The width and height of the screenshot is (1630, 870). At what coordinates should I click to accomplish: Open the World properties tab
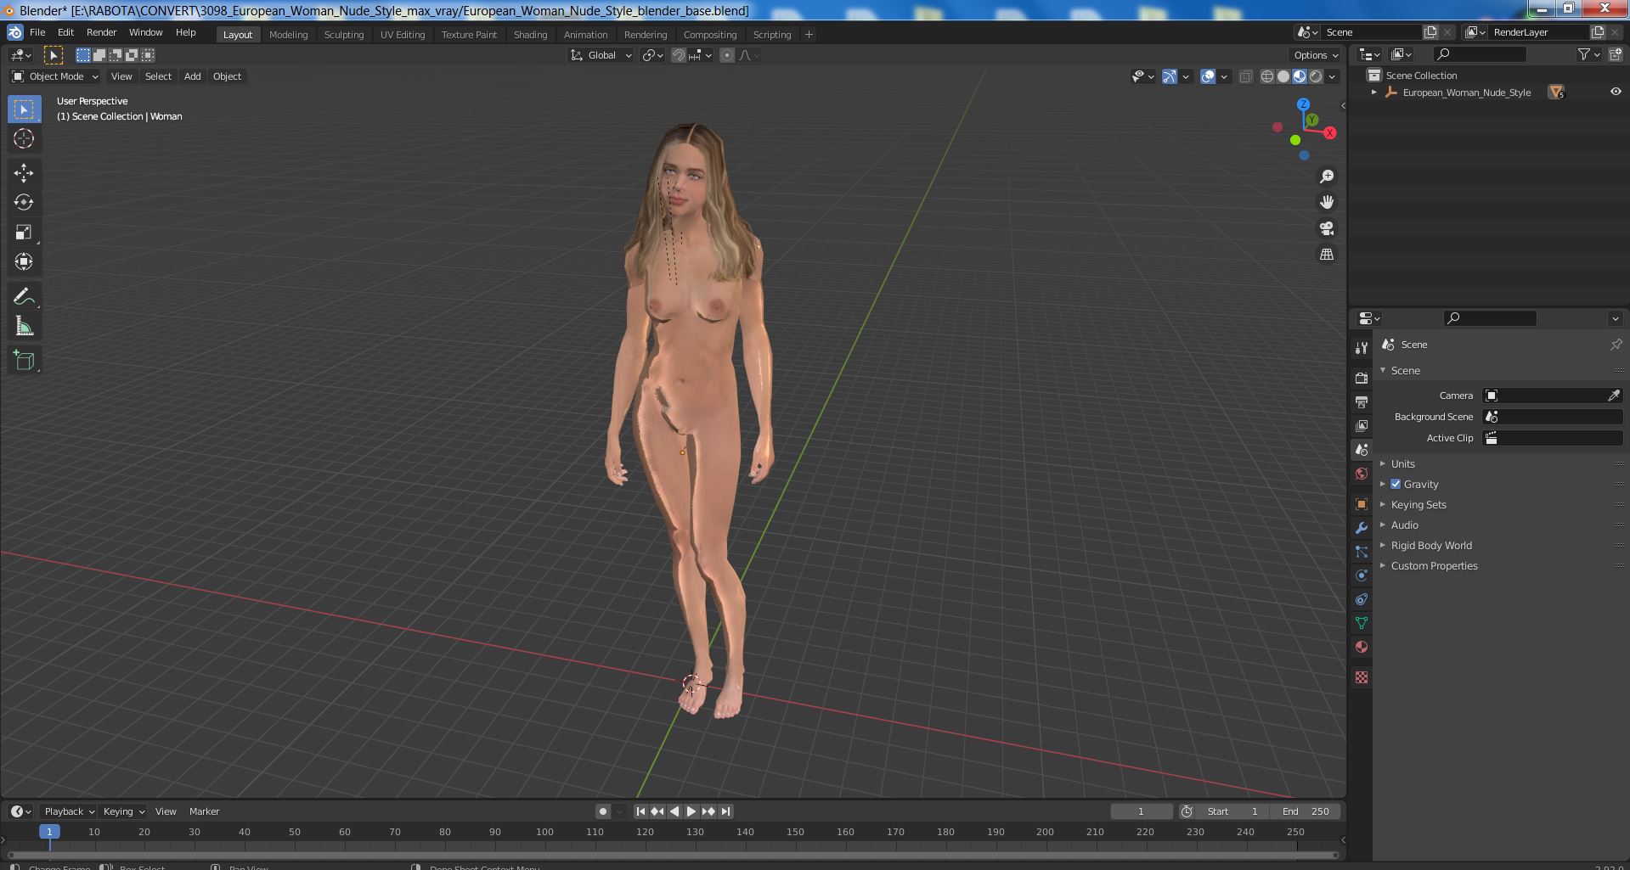tap(1362, 474)
